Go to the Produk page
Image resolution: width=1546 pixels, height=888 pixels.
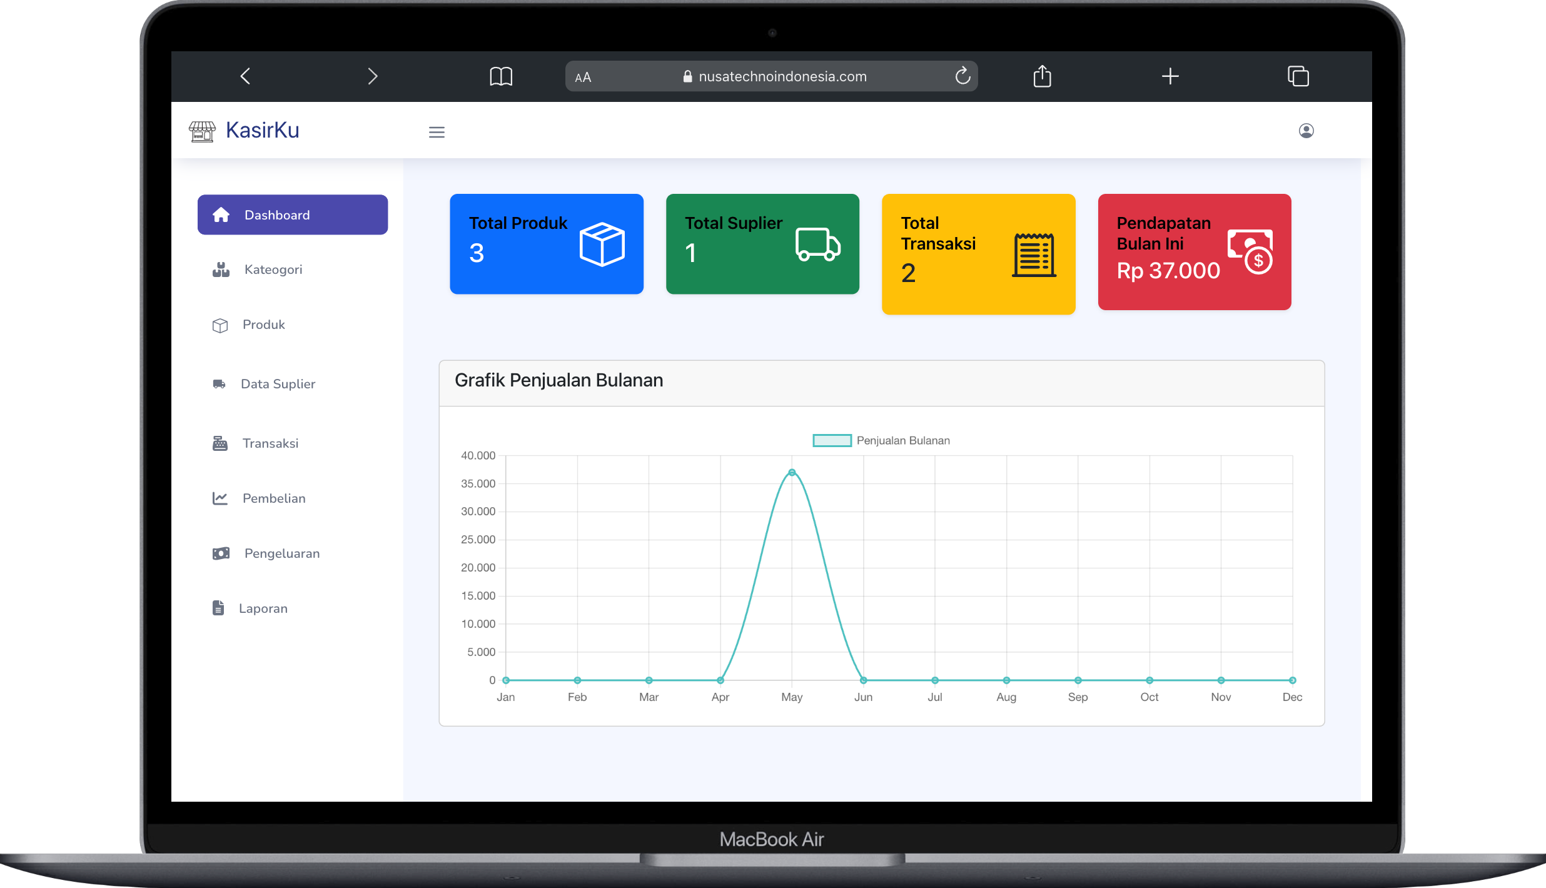tap(263, 325)
